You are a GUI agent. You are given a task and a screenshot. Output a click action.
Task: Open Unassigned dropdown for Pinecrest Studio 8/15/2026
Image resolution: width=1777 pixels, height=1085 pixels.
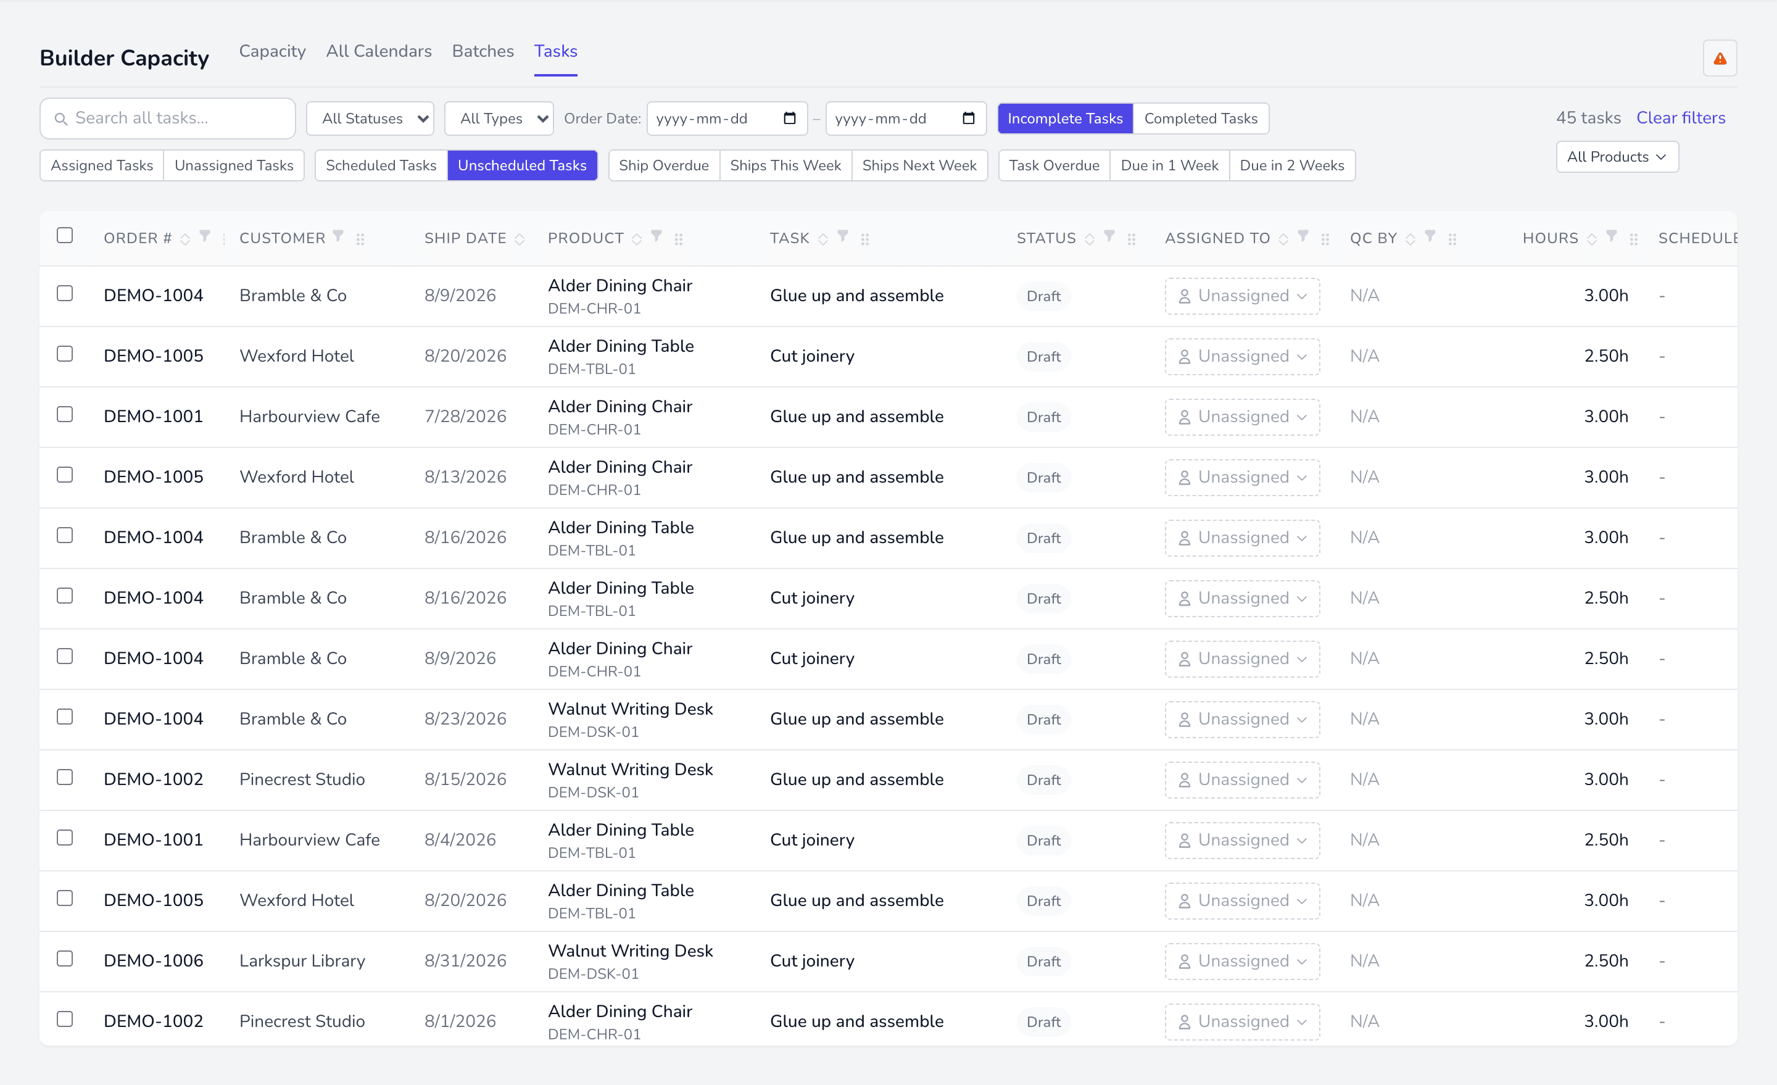(x=1242, y=780)
